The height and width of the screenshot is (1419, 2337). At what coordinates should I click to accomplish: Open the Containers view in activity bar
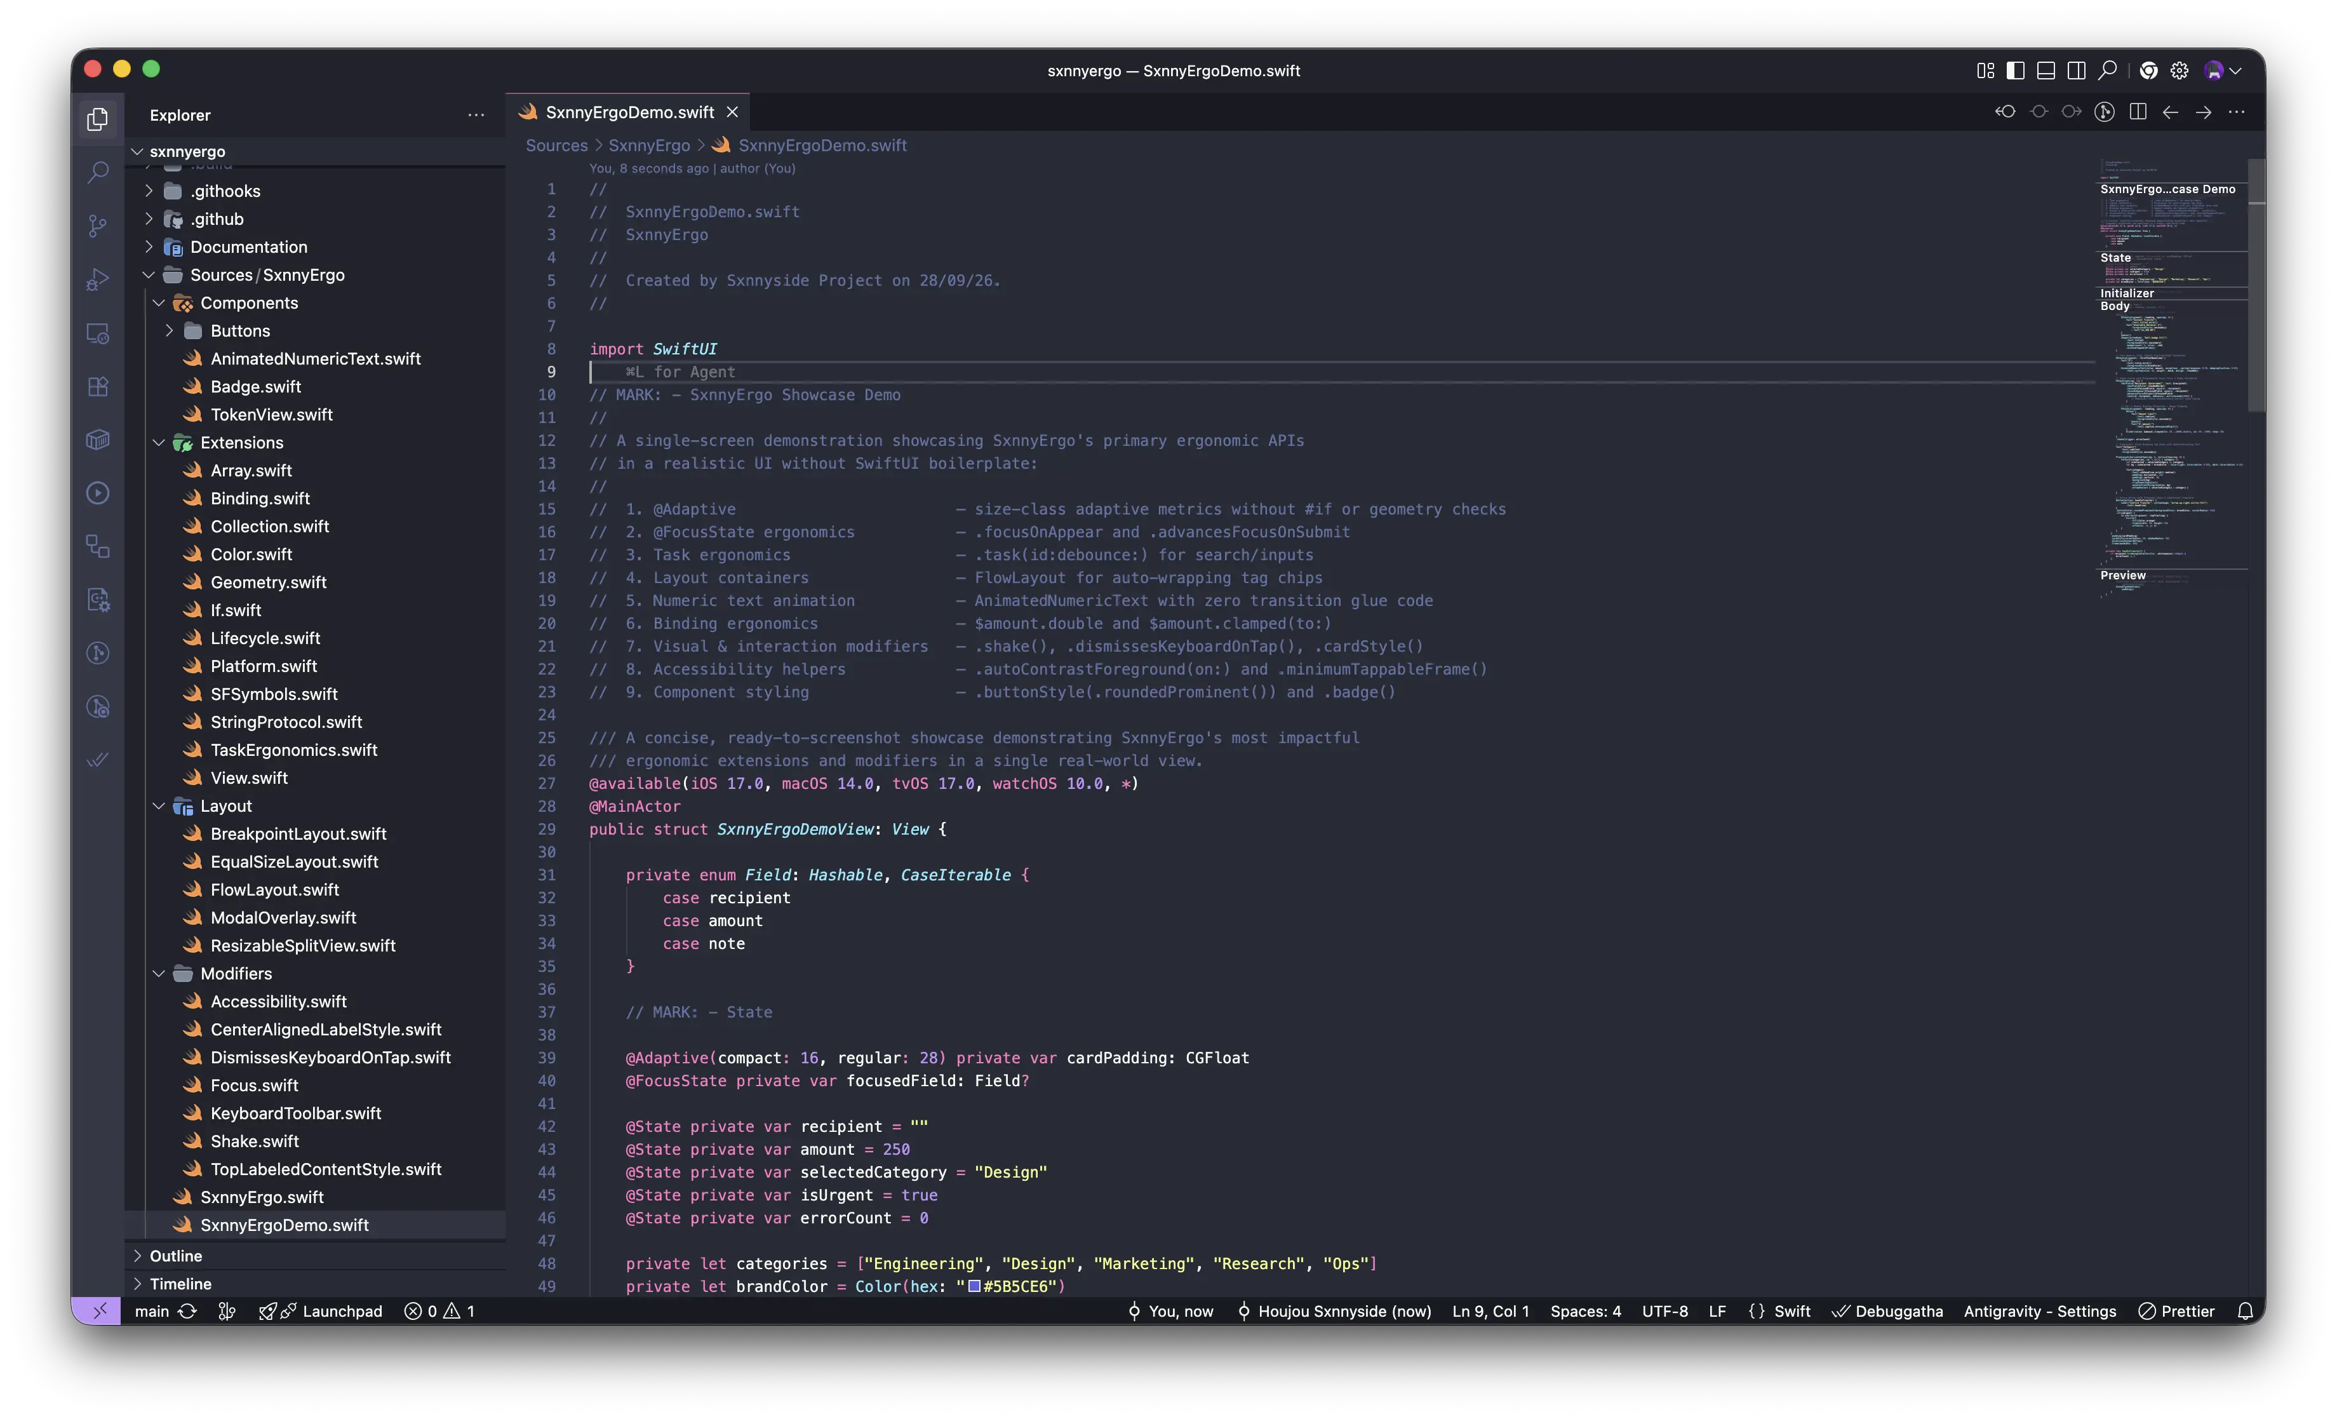click(x=98, y=440)
